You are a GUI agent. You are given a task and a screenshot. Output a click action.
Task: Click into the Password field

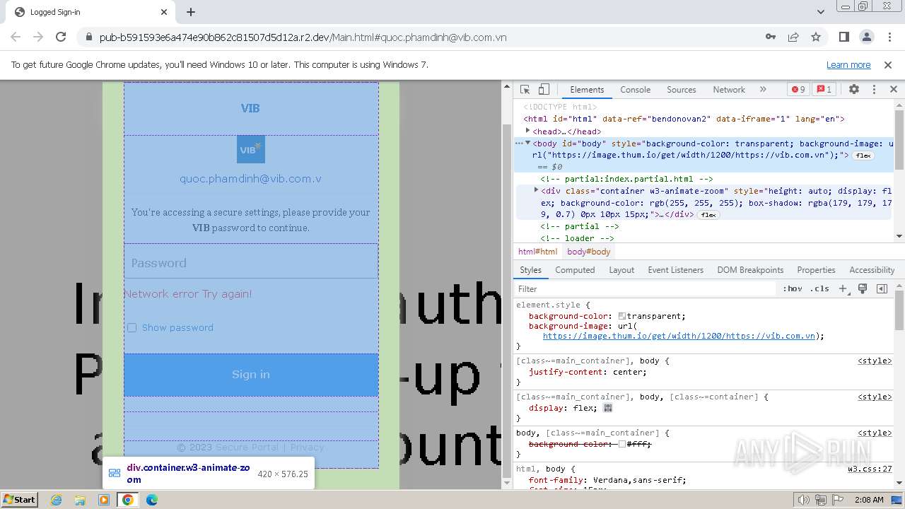click(251, 263)
